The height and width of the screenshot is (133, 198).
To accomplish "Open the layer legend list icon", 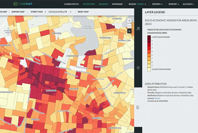I will 138,107.
